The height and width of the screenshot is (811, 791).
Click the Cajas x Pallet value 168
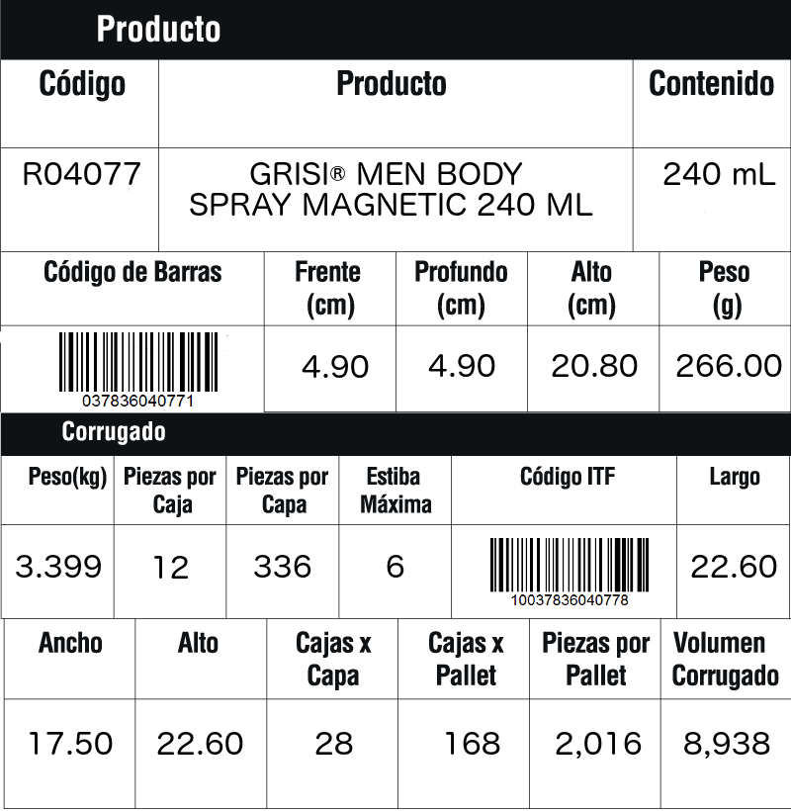coord(472,744)
